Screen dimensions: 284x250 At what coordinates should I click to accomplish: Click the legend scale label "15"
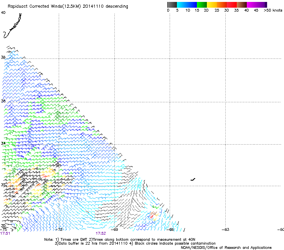[197, 10]
